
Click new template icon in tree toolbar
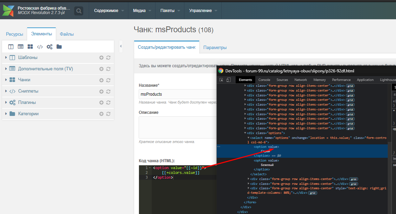pyautogui.click(x=11, y=47)
